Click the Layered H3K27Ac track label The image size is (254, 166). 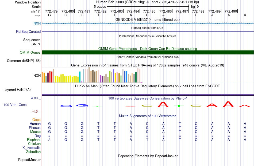(17, 90)
